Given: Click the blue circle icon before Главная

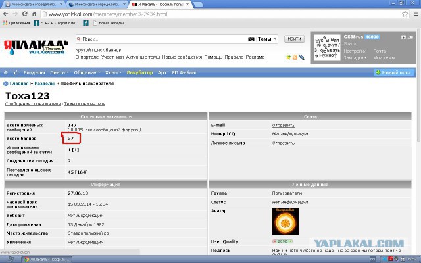Looking at the screenshot, I should [6, 84].
